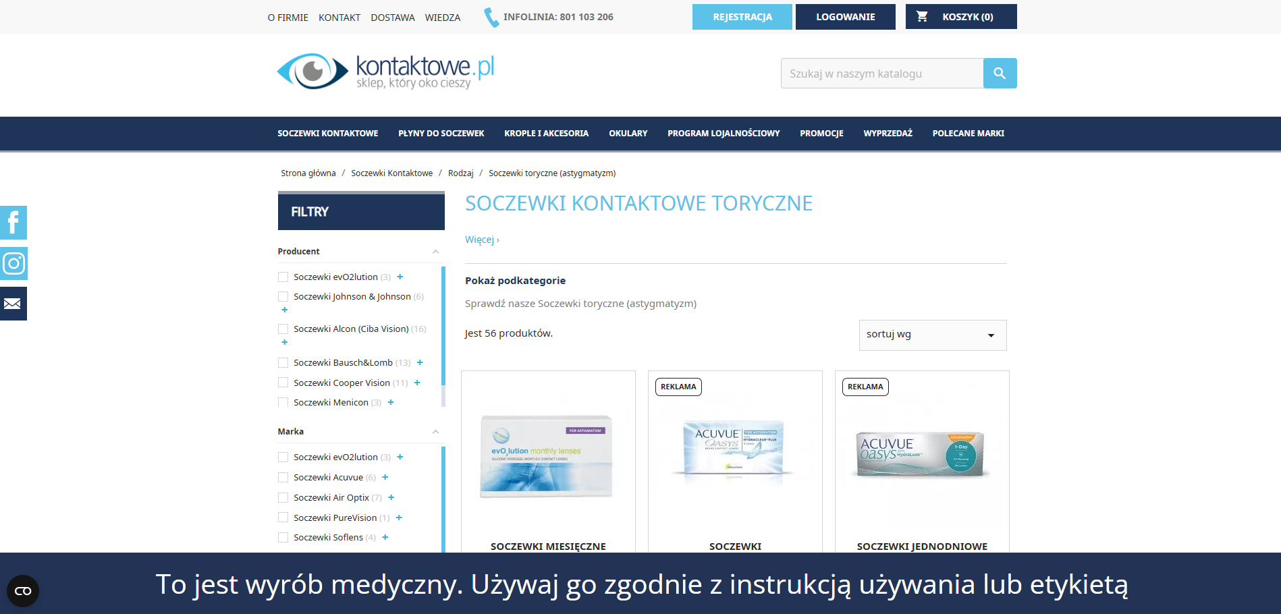This screenshot has height=614, width=1281.
Task: Click the REJESTRACJA button
Action: 742,16
